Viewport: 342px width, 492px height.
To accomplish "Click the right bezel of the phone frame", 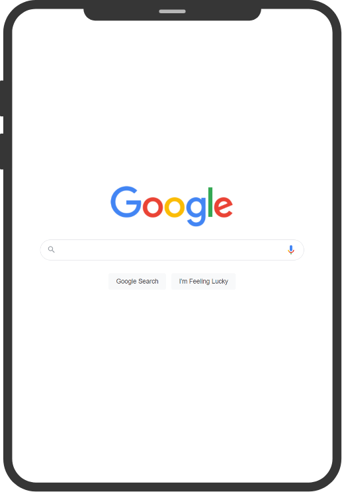I will (x=337, y=245).
